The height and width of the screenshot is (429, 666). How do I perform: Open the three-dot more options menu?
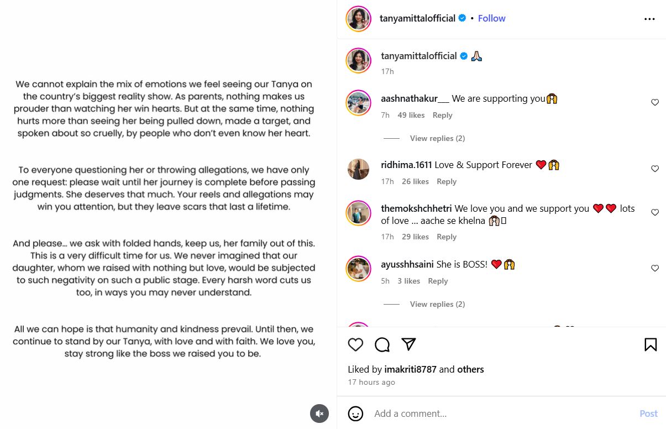point(649,19)
